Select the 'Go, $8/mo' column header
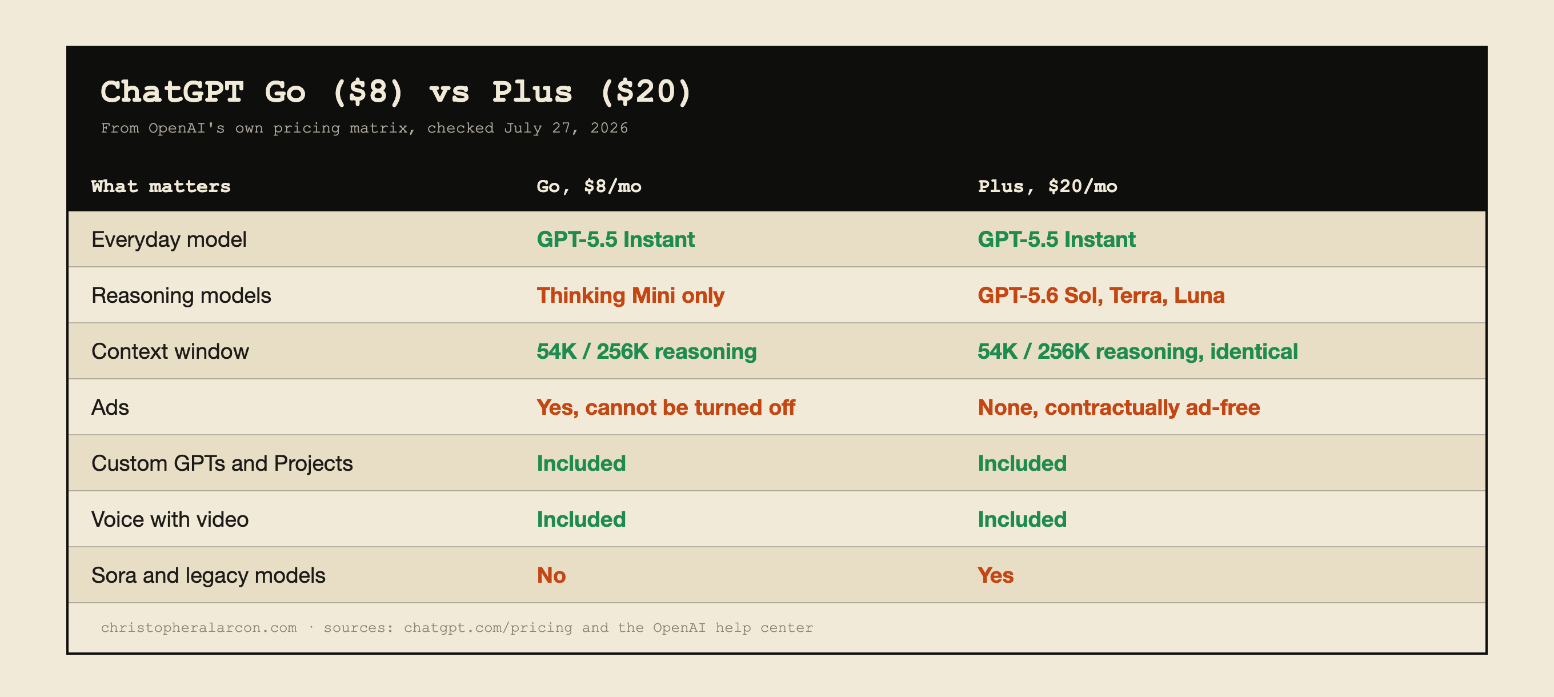1554x697 pixels. [x=589, y=186]
